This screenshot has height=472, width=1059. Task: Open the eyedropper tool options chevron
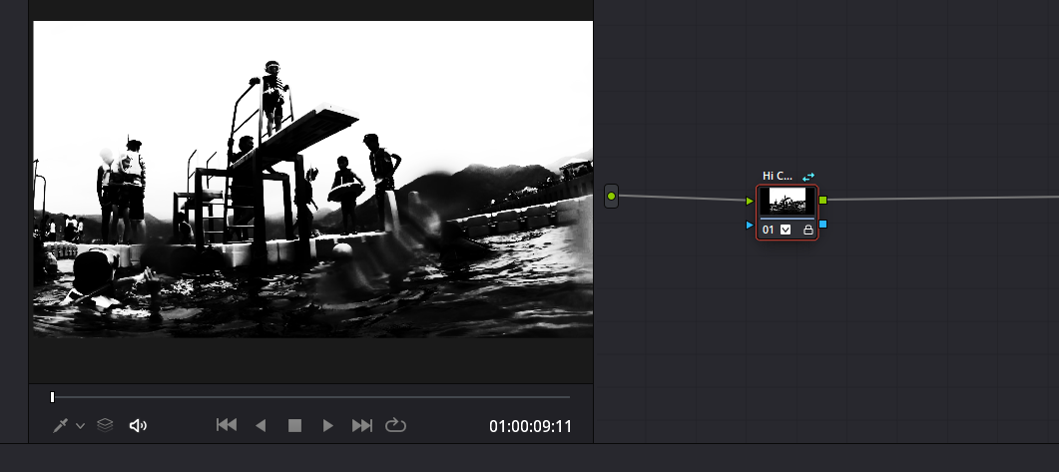click(x=80, y=426)
